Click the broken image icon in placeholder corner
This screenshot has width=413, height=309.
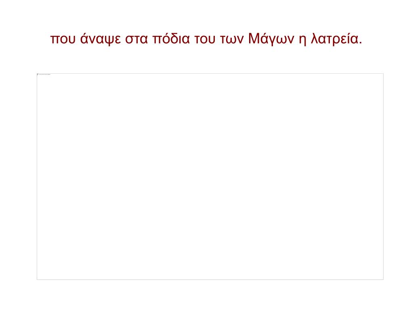tap(38, 75)
